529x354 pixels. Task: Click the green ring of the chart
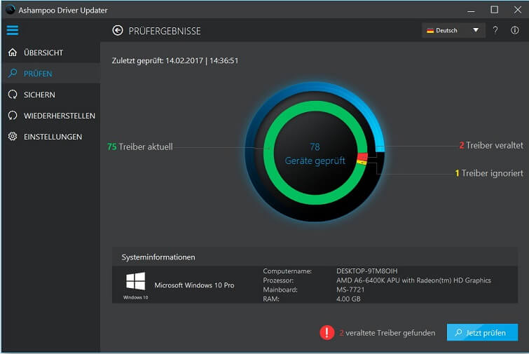pos(268,153)
